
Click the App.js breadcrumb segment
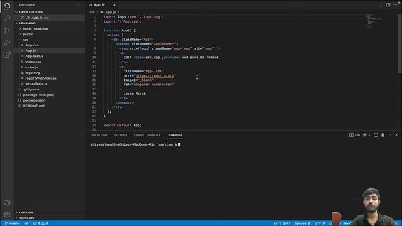tap(111, 12)
